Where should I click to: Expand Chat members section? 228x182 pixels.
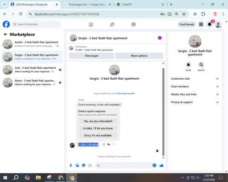[x=195, y=86]
